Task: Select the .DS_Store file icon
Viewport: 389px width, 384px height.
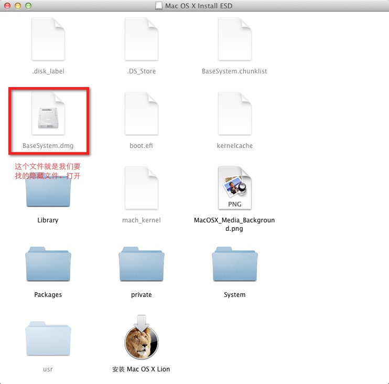Action: (x=142, y=39)
